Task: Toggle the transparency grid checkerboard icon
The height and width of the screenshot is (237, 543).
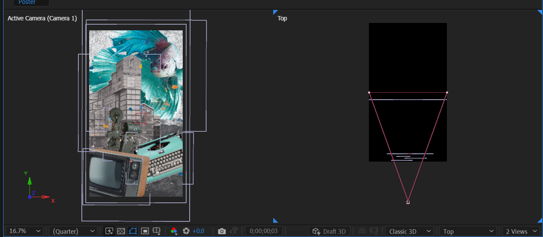Action: 121,231
